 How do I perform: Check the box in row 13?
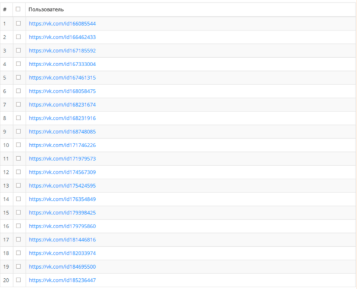pyautogui.click(x=18, y=185)
